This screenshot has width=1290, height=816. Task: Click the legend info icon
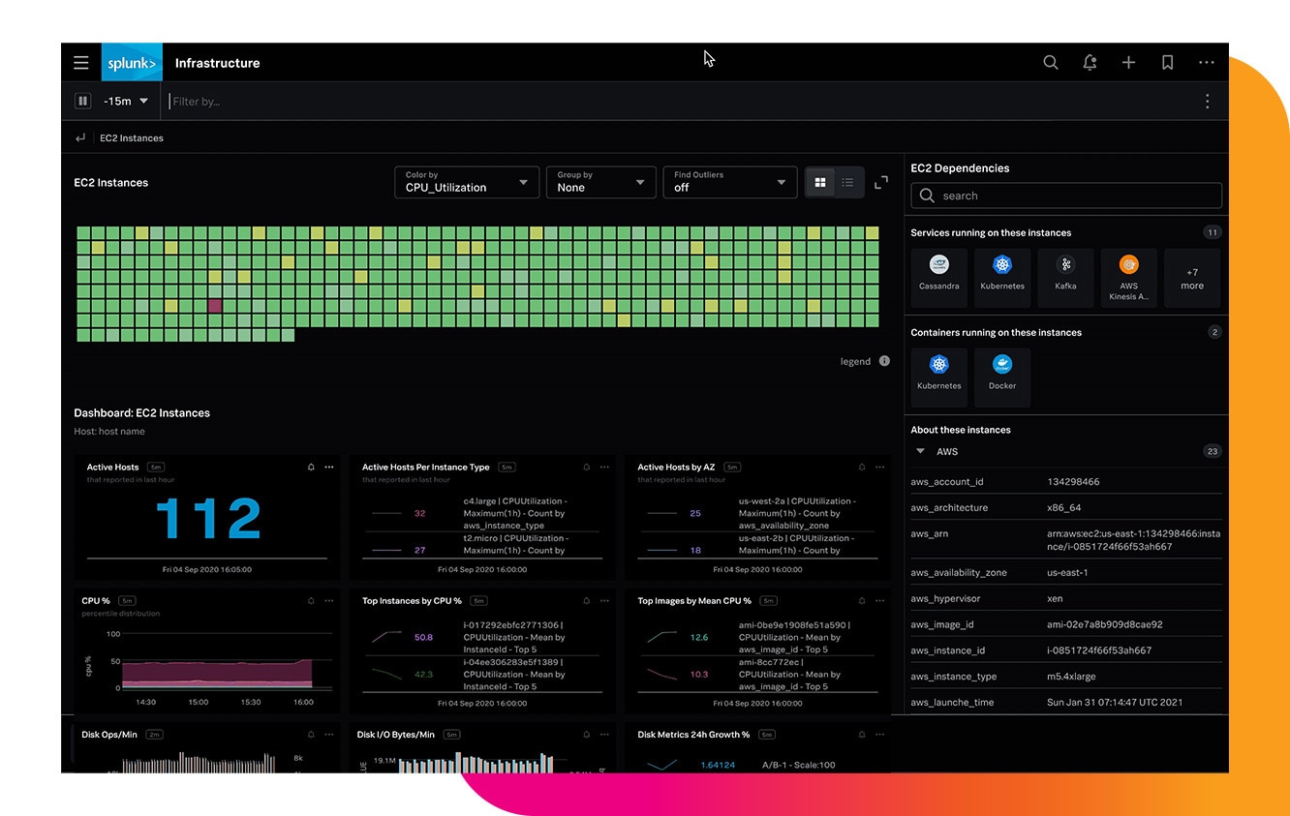[x=883, y=360]
